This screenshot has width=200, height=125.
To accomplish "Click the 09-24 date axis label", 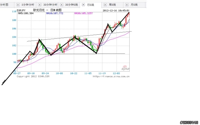I will (x=45, y=73).
